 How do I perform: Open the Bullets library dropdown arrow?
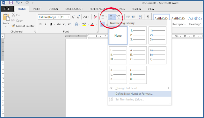(106, 17)
